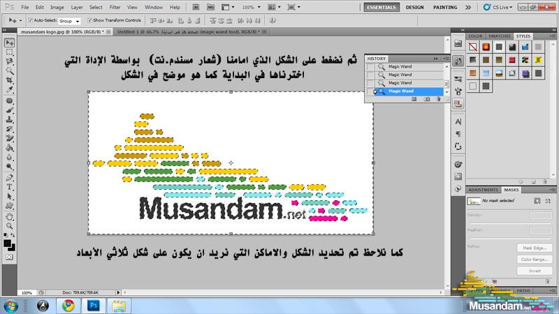Swap foreground and background colors
Viewport: 559px width, 314px height.
13,235
